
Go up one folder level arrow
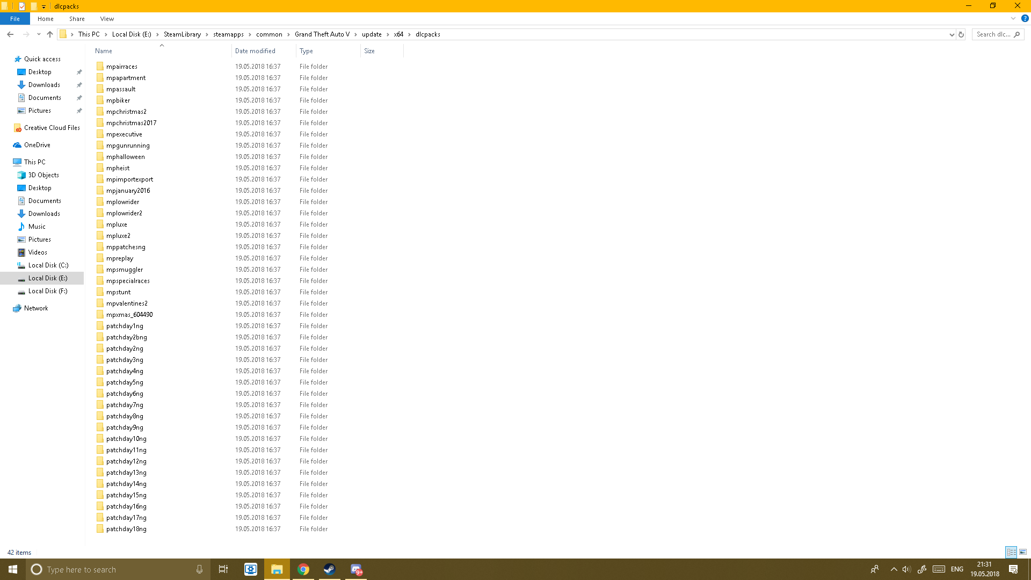click(x=50, y=34)
